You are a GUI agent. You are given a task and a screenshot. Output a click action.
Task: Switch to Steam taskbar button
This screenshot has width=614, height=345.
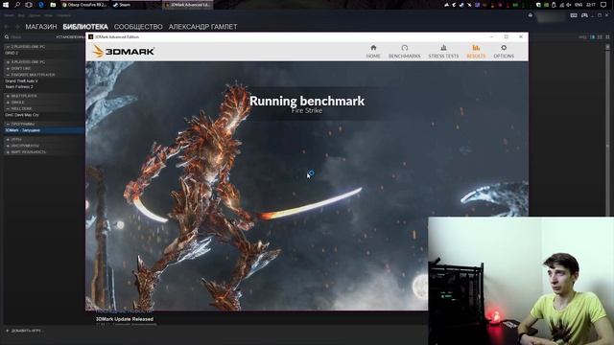point(135,5)
